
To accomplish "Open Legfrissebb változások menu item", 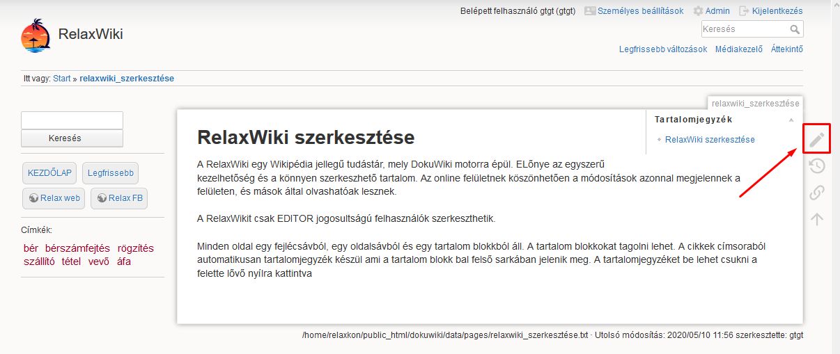I will click(663, 49).
